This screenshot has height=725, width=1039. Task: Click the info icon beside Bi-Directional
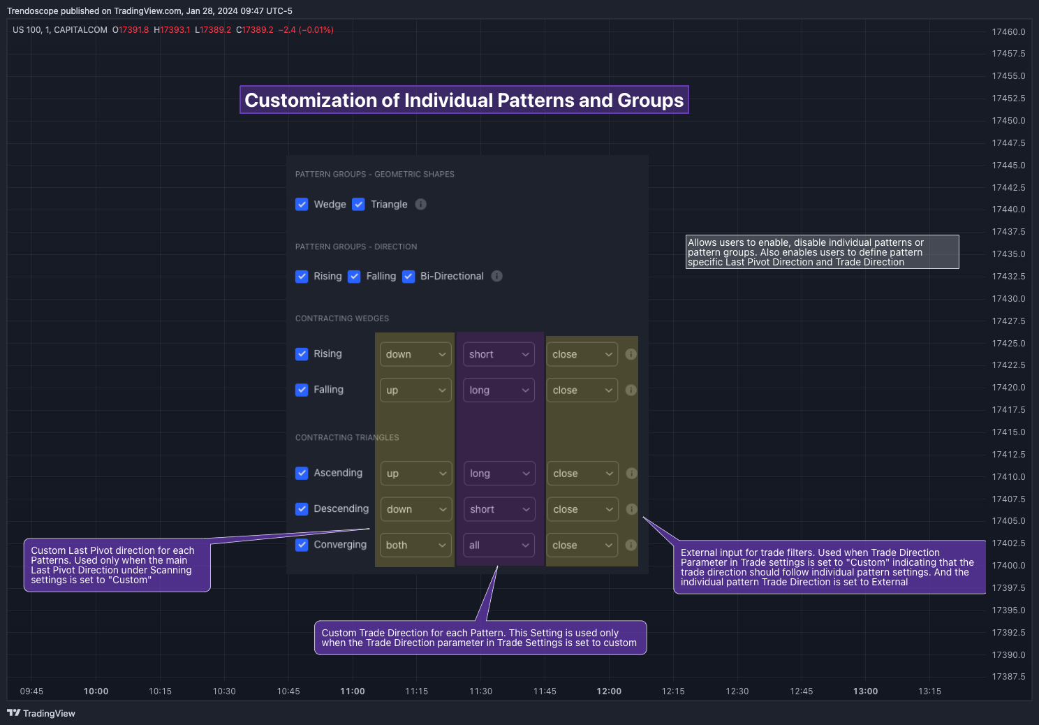496,276
